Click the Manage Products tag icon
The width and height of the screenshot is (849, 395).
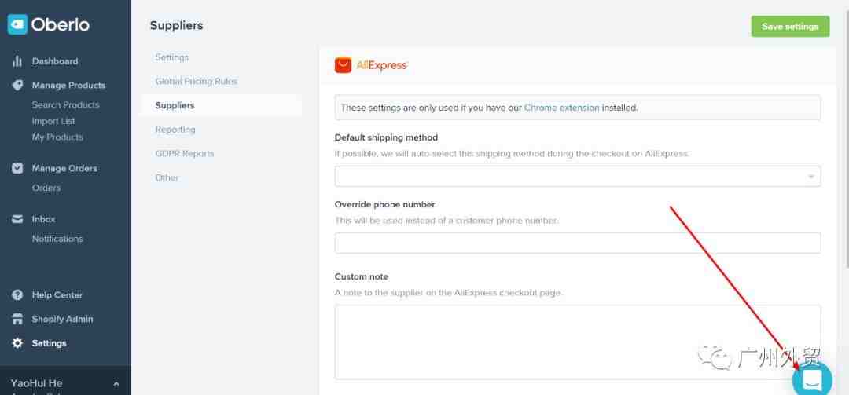[17, 85]
